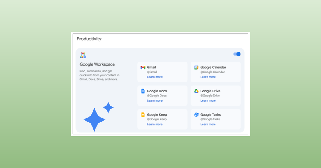321x168 pixels.
Task: Click the Gmail envelope icon
Action: (x=143, y=67)
